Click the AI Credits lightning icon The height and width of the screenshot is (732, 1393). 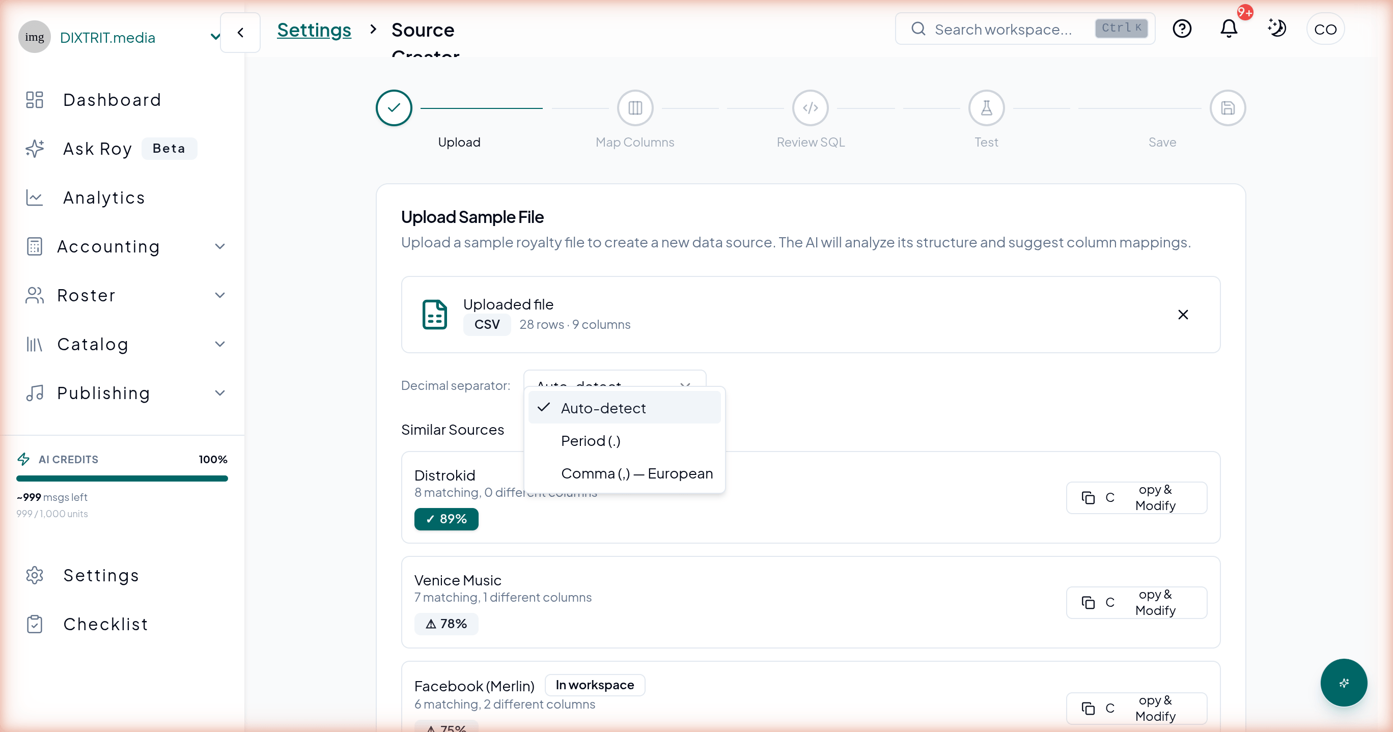[x=24, y=459]
